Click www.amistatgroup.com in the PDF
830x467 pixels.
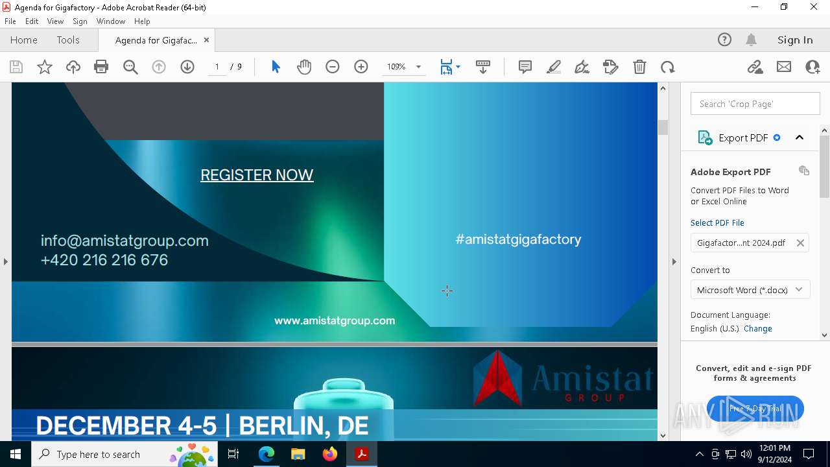tap(335, 320)
